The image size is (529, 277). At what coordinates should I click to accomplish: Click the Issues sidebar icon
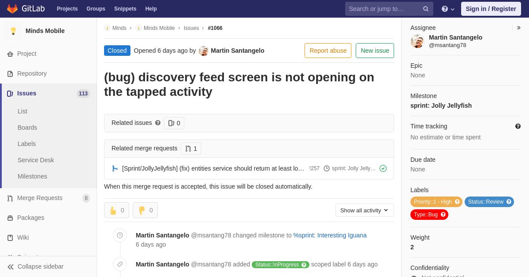(x=10, y=94)
